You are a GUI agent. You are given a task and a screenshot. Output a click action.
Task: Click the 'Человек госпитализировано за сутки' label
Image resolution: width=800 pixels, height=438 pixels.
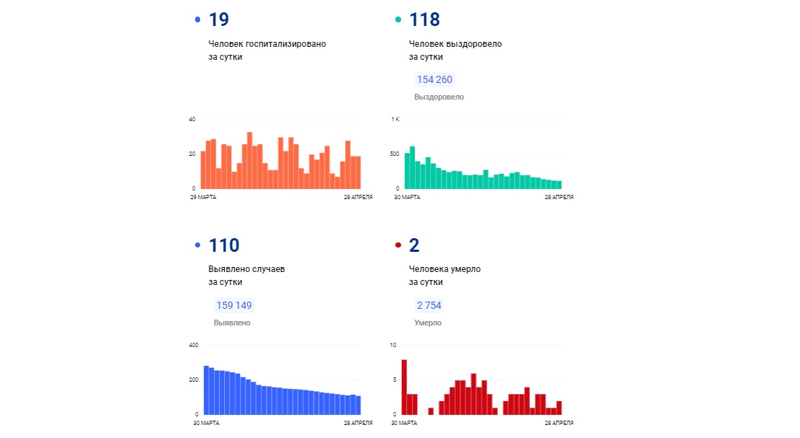pyautogui.click(x=267, y=51)
